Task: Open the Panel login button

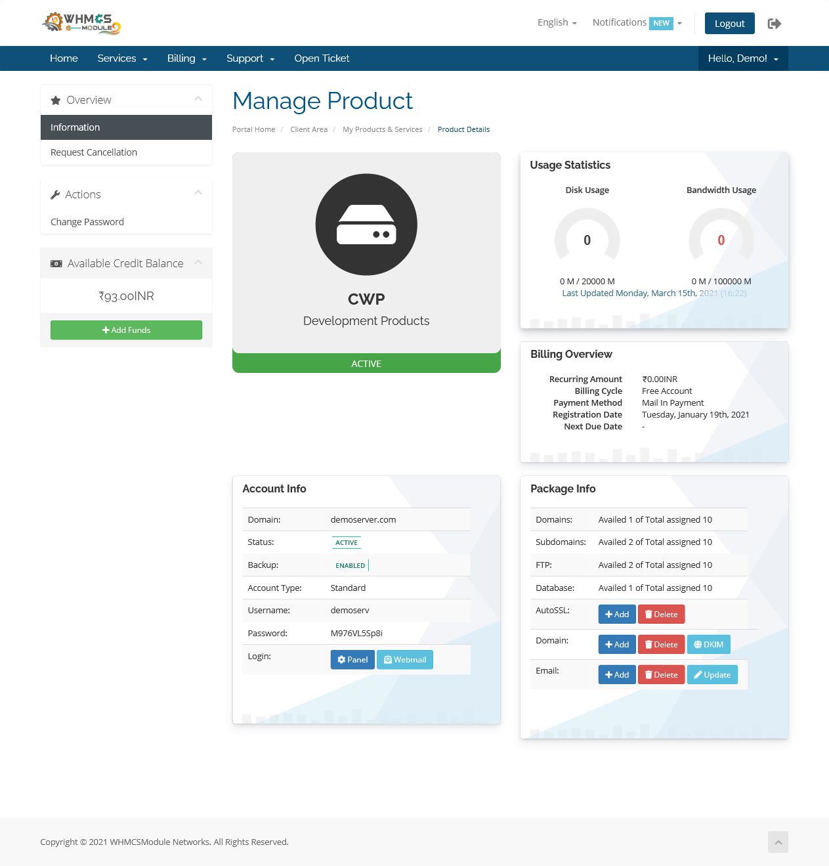Action: pyautogui.click(x=352, y=660)
